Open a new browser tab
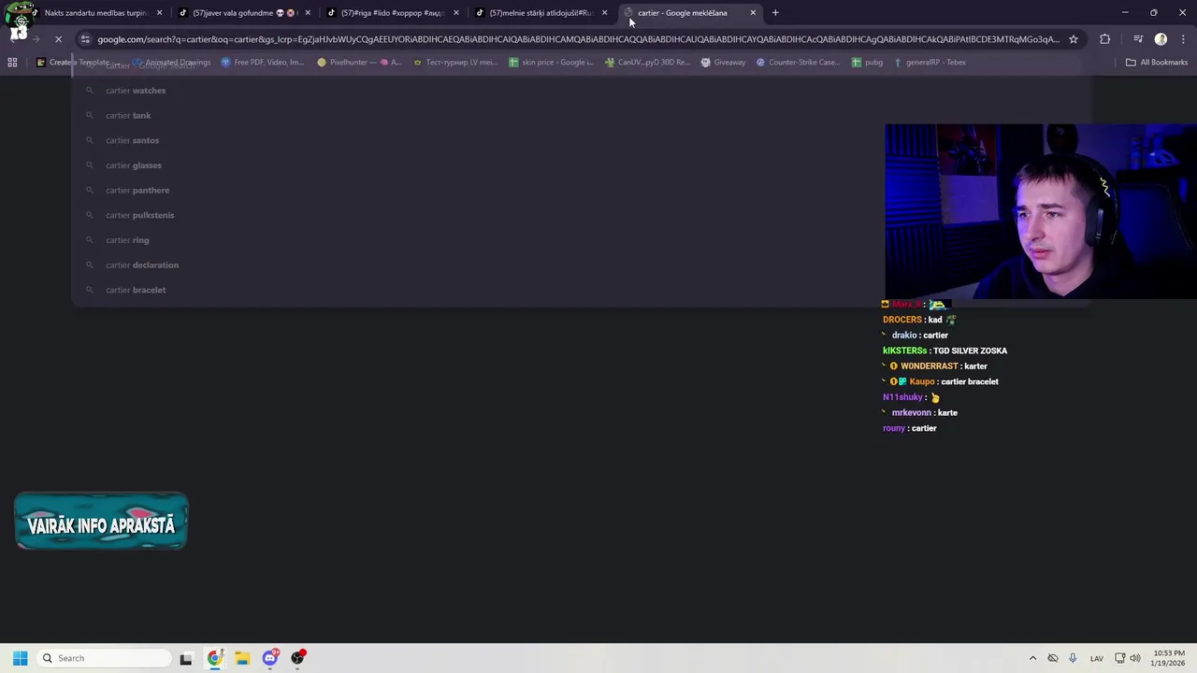This screenshot has height=673, width=1197. 775,13
